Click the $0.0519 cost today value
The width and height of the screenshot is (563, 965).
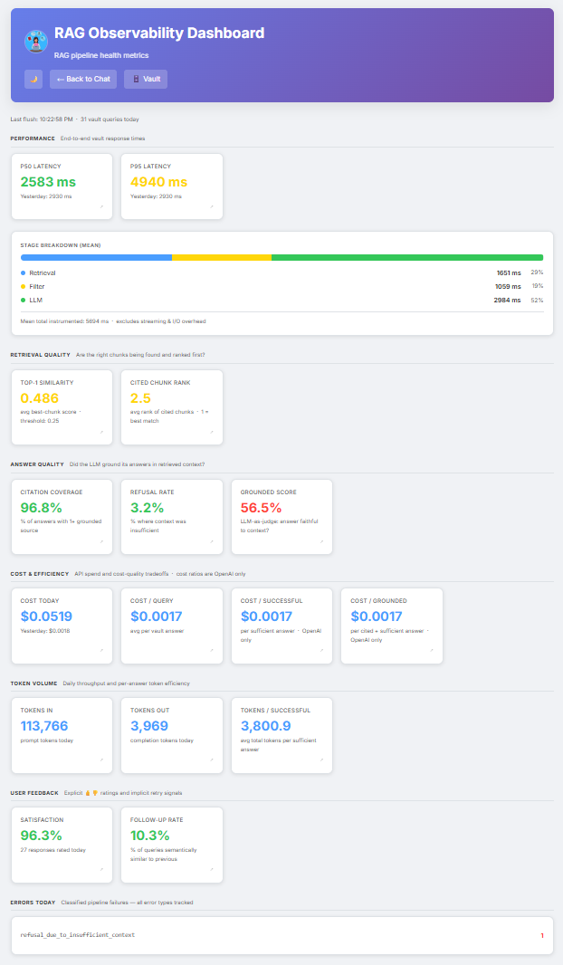tap(46, 616)
